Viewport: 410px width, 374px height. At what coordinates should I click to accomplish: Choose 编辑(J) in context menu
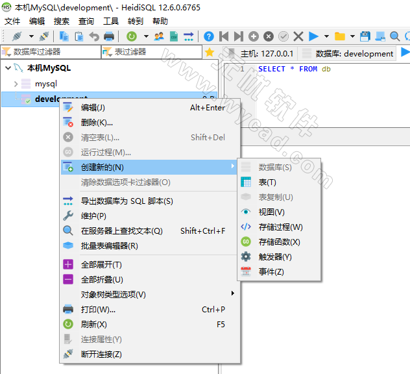(x=150, y=108)
